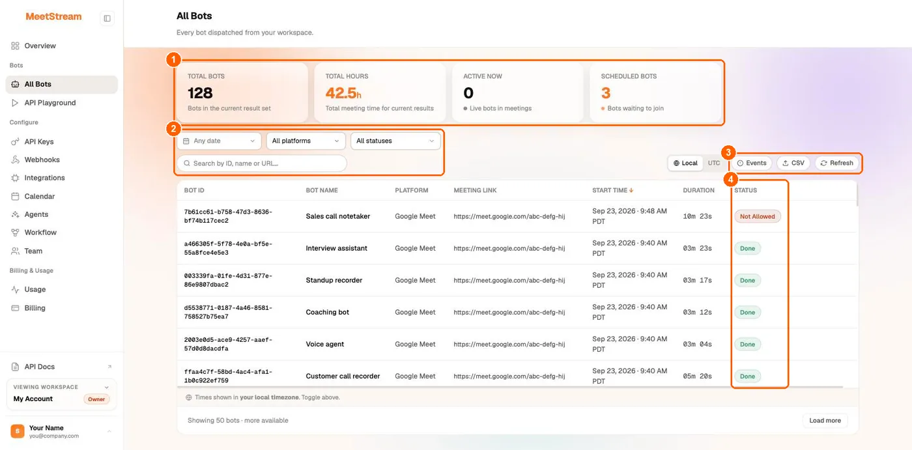Viewport: 912px width, 450px height.
Task: Click the external link arrow beside API Docs
Action: 109,367
